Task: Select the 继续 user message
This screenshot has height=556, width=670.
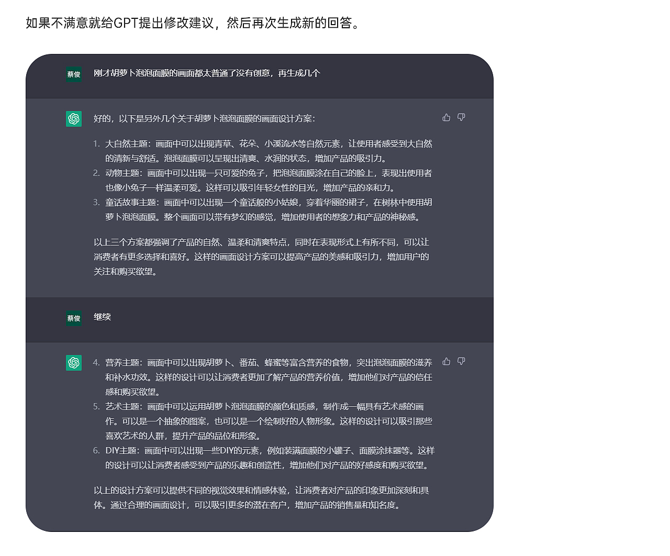Action: tap(102, 317)
